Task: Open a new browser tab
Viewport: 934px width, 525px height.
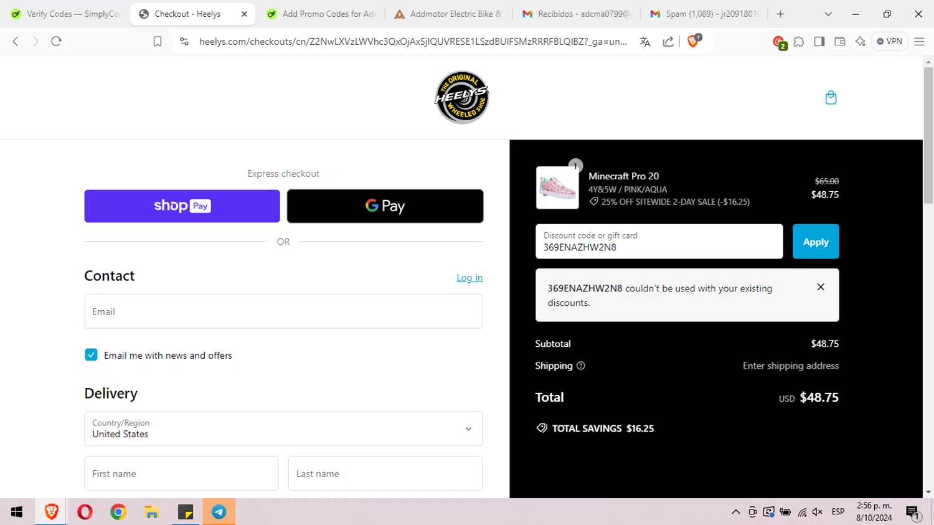Action: (x=780, y=14)
